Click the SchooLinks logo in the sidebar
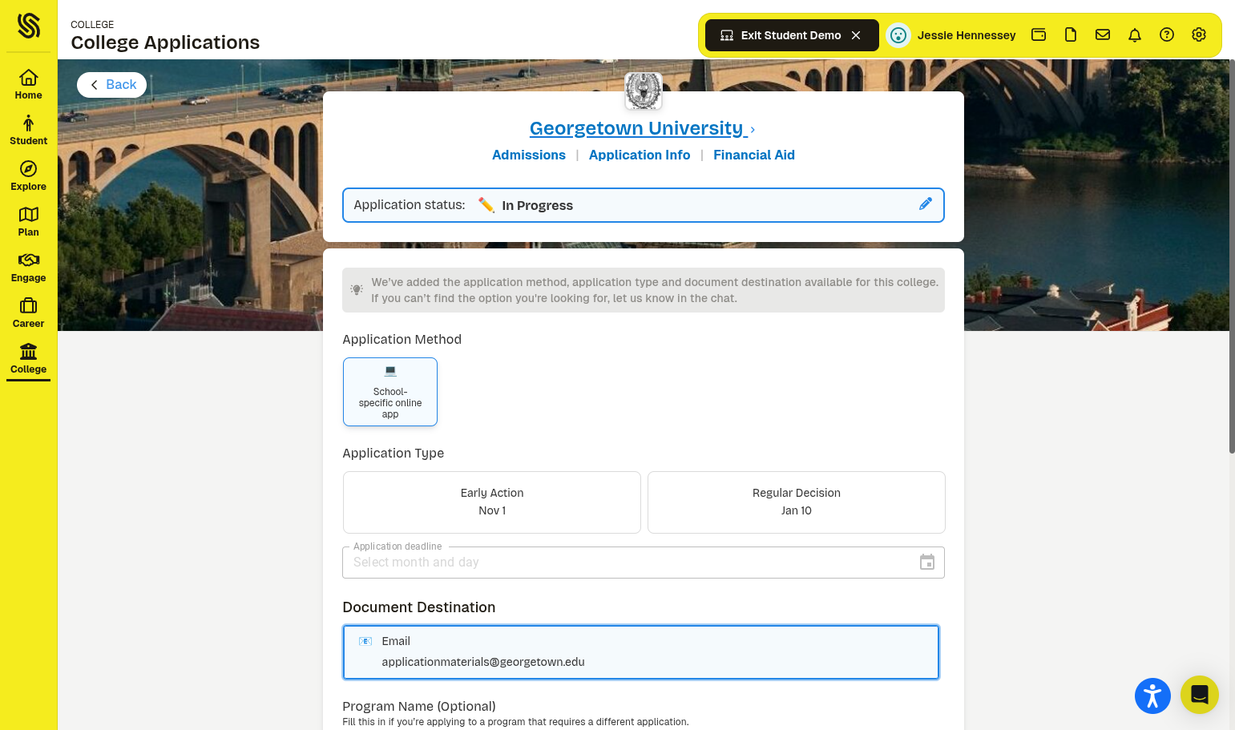1235x730 pixels. click(29, 26)
